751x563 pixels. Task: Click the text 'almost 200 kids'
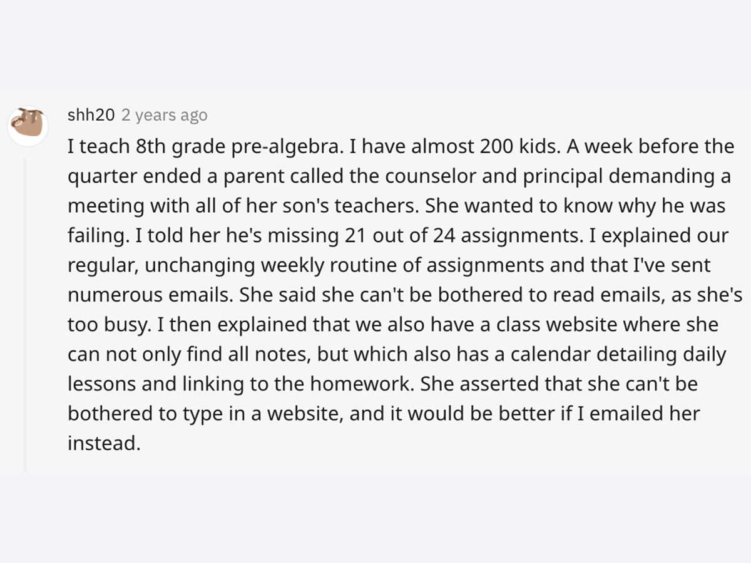click(437, 146)
